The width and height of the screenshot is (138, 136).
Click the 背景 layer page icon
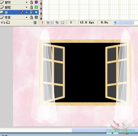[x=2, y=17]
